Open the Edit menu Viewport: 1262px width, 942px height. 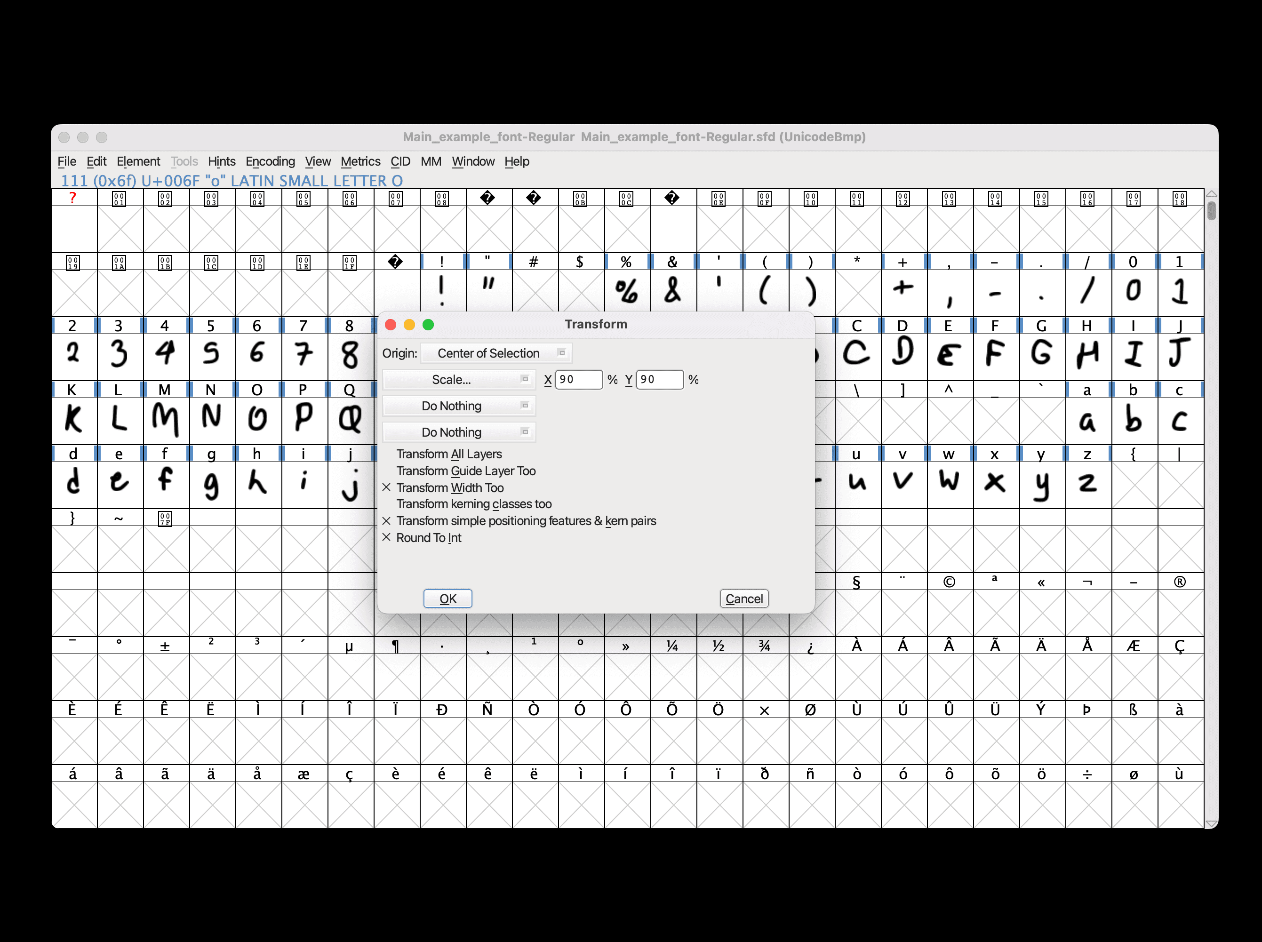tap(96, 161)
